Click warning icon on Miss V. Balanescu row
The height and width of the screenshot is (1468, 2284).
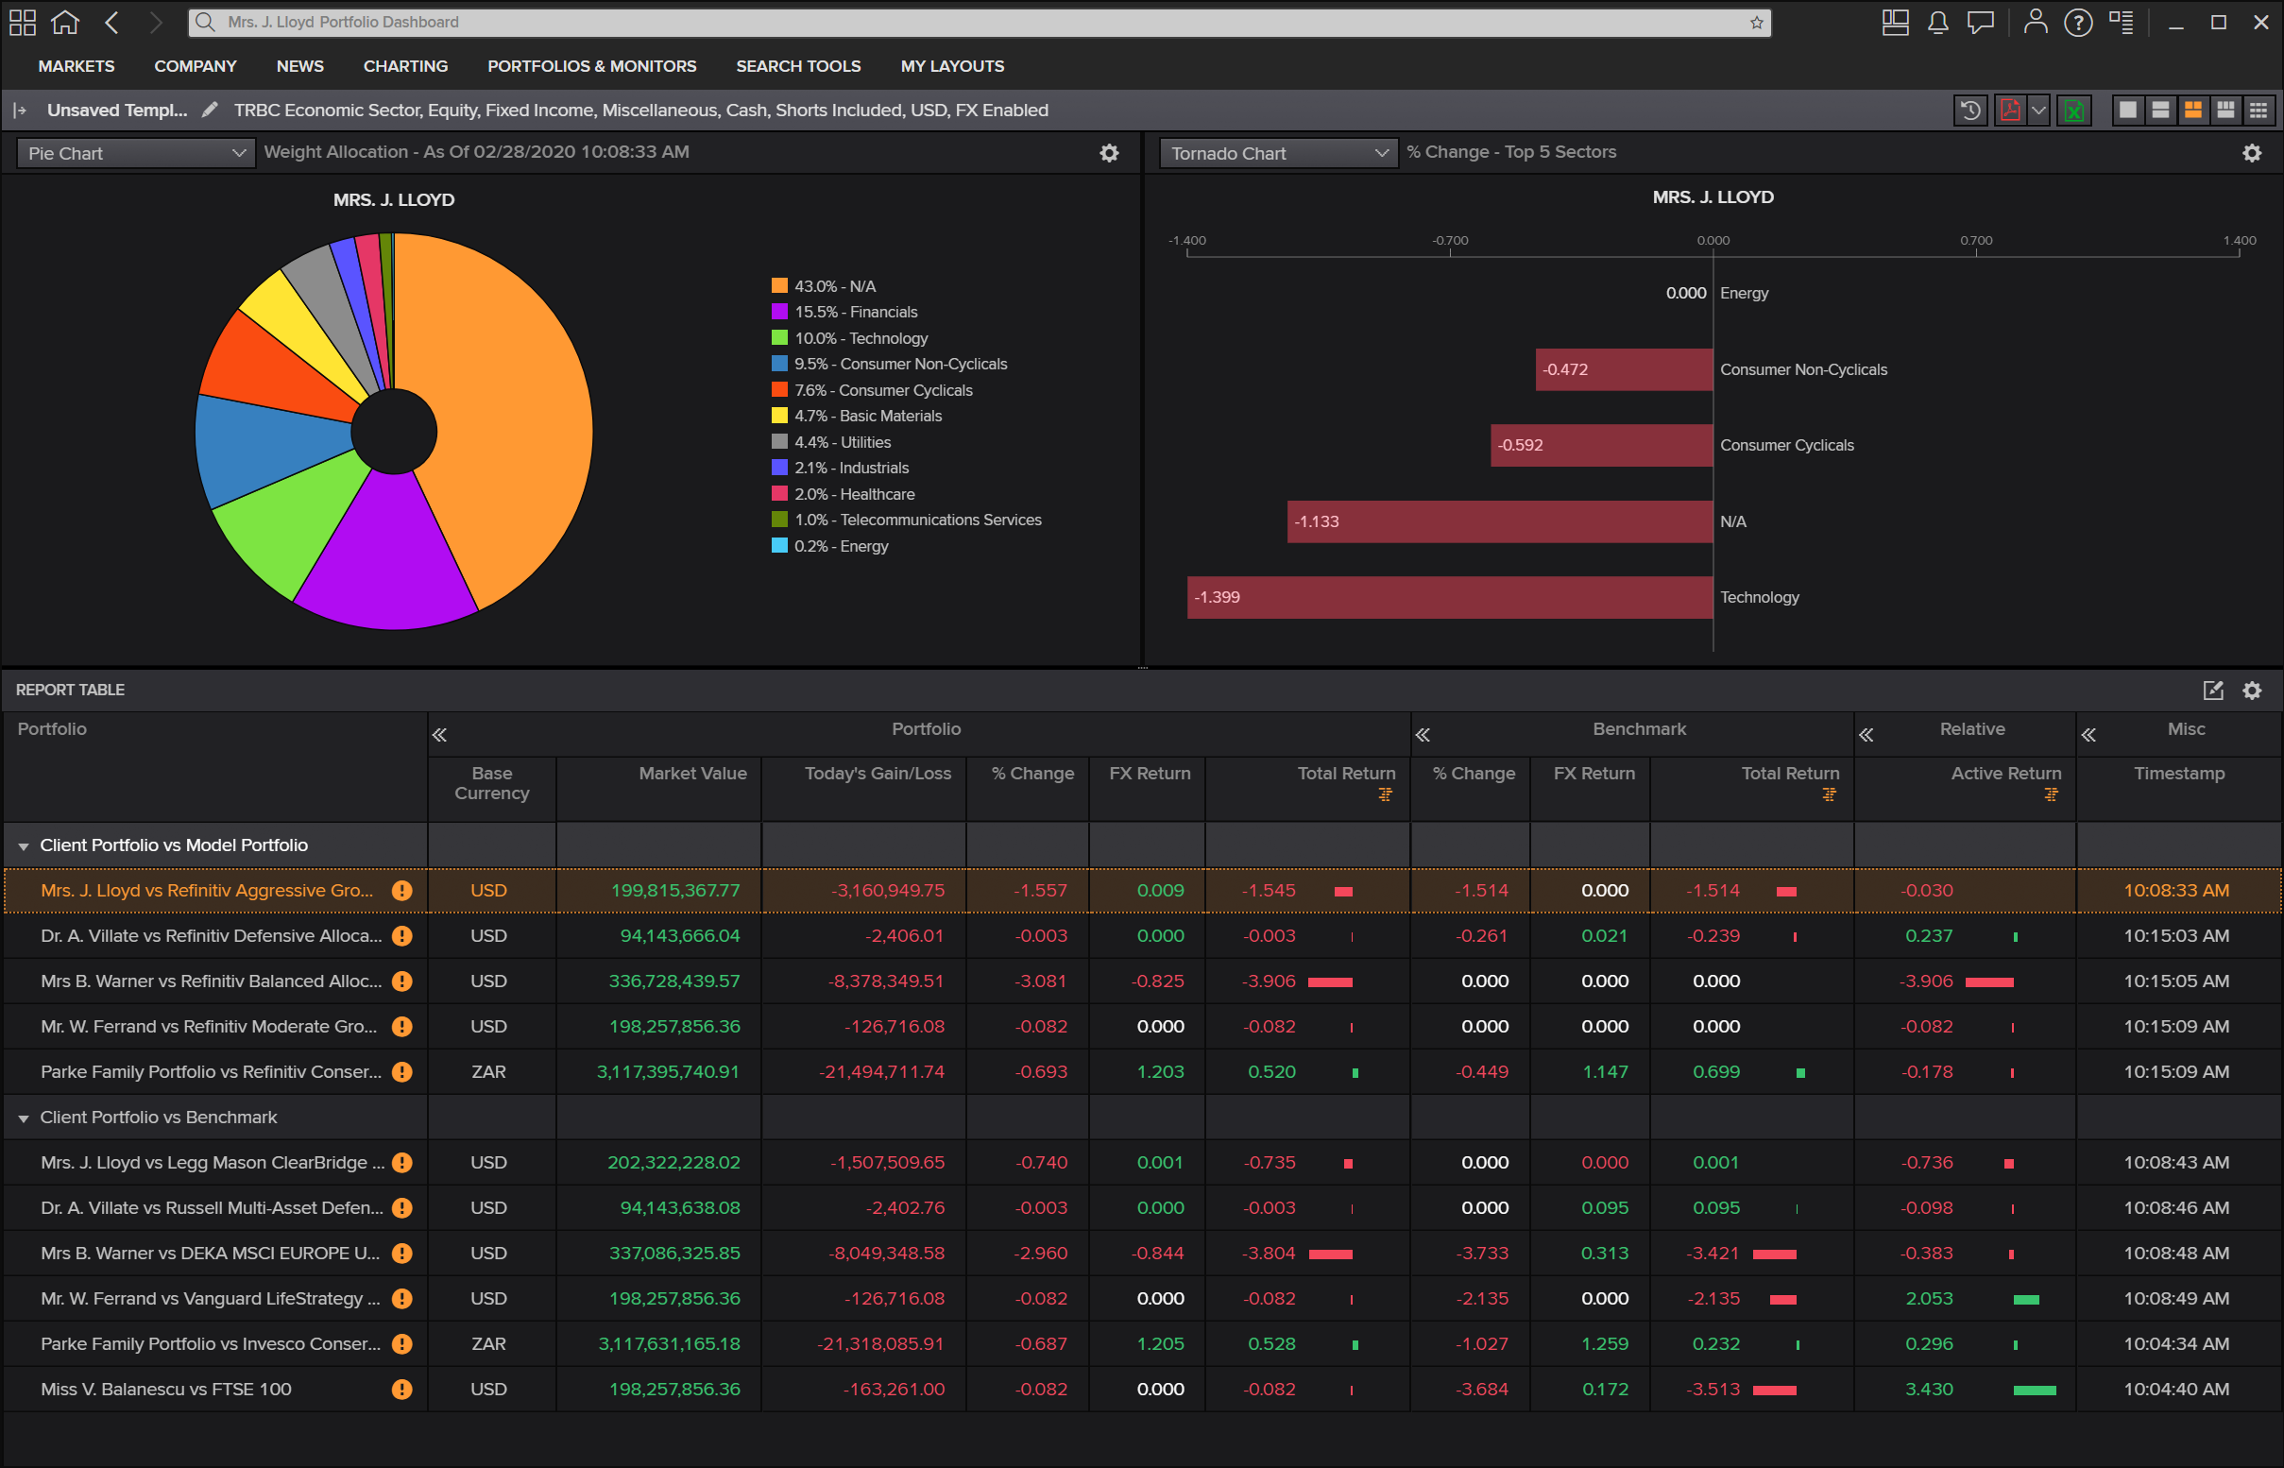402,1389
